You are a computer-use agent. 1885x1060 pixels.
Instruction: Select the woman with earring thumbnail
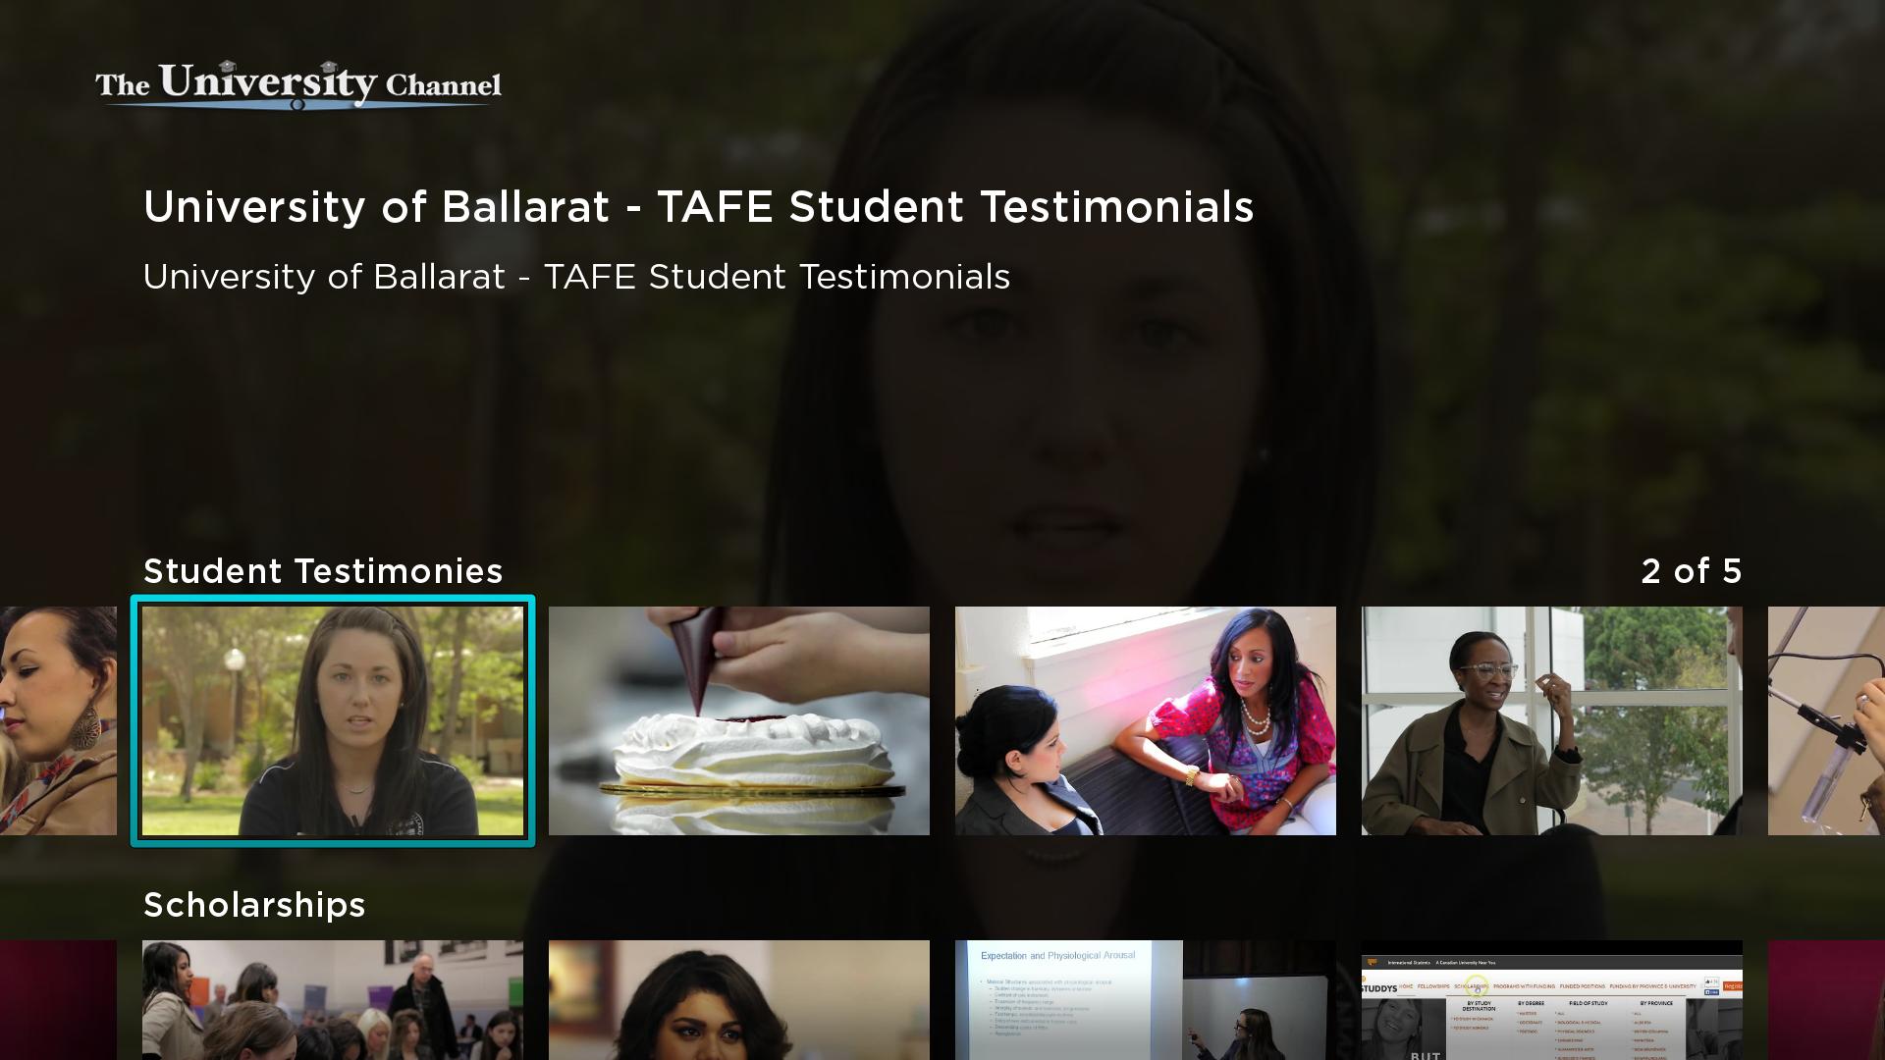(x=58, y=720)
